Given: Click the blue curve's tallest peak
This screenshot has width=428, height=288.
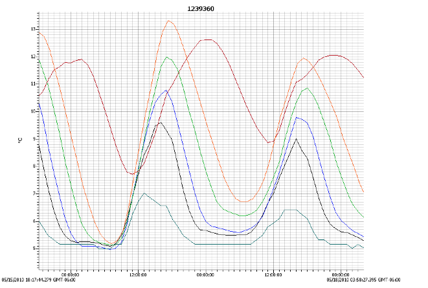Looking at the screenshot, I should pos(166,90).
